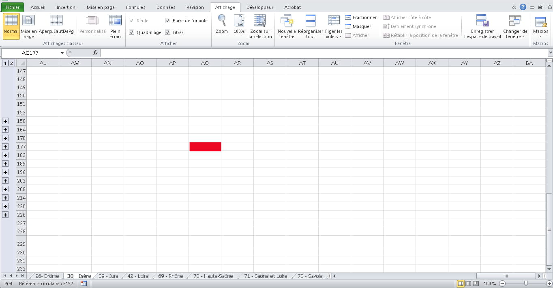Switch to the 69 - Rhône sheet tab
This screenshot has width=553, height=288.
click(x=170, y=276)
